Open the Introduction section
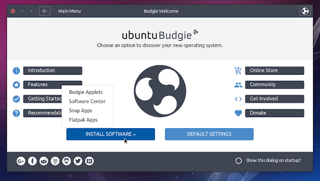 click(x=52, y=71)
